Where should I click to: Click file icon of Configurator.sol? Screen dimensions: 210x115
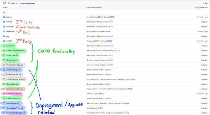4,103
